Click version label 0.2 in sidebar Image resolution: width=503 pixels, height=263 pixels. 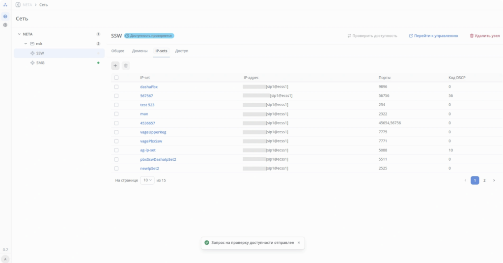5,250
